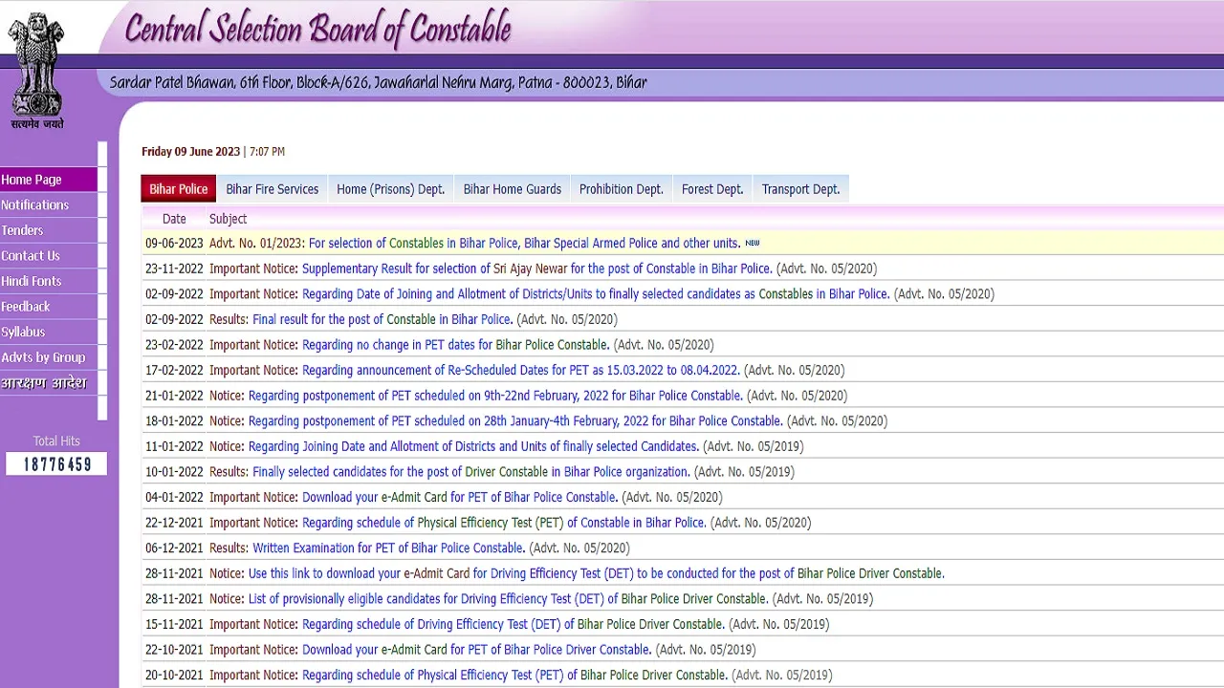Go to Home Page in sidebar
The width and height of the screenshot is (1224, 688).
point(48,180)
